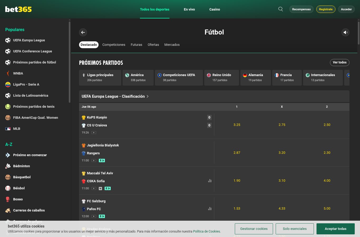Click the sidebar scrollbar
Image resolution: width=360 pixels, height=237 pixels.
click(70, 62)
